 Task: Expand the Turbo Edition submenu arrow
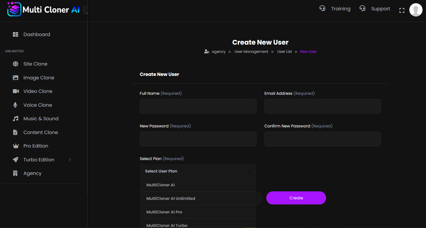pyautogui.click(x=70, y=160)
